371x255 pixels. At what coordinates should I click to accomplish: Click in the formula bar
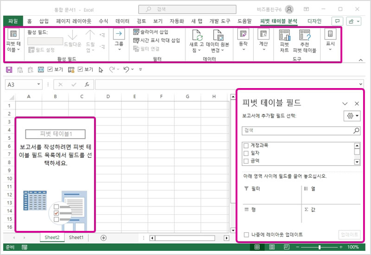click(227, 84)
